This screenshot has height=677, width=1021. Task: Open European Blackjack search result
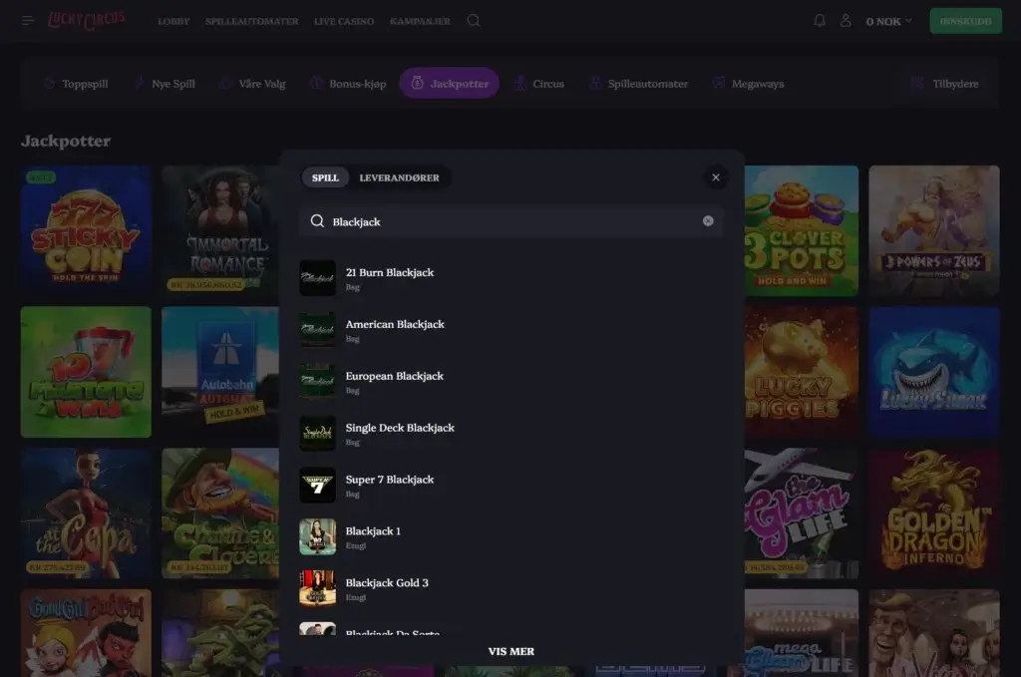[511, 382]
